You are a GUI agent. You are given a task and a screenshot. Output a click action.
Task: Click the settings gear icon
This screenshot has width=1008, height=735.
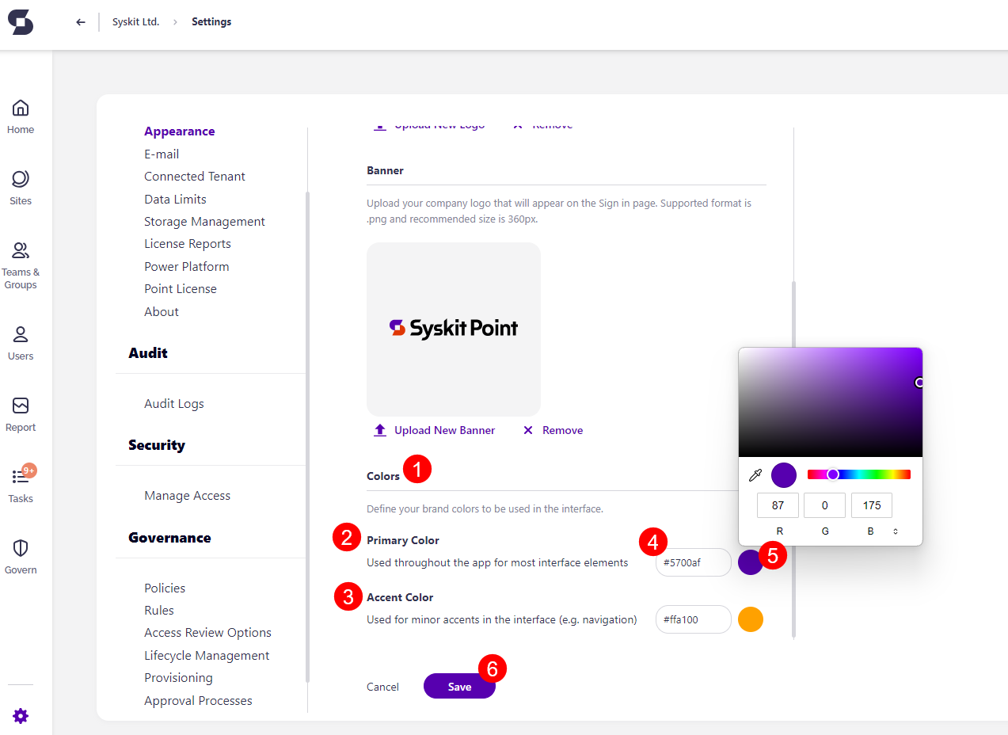tap(21, 716)
